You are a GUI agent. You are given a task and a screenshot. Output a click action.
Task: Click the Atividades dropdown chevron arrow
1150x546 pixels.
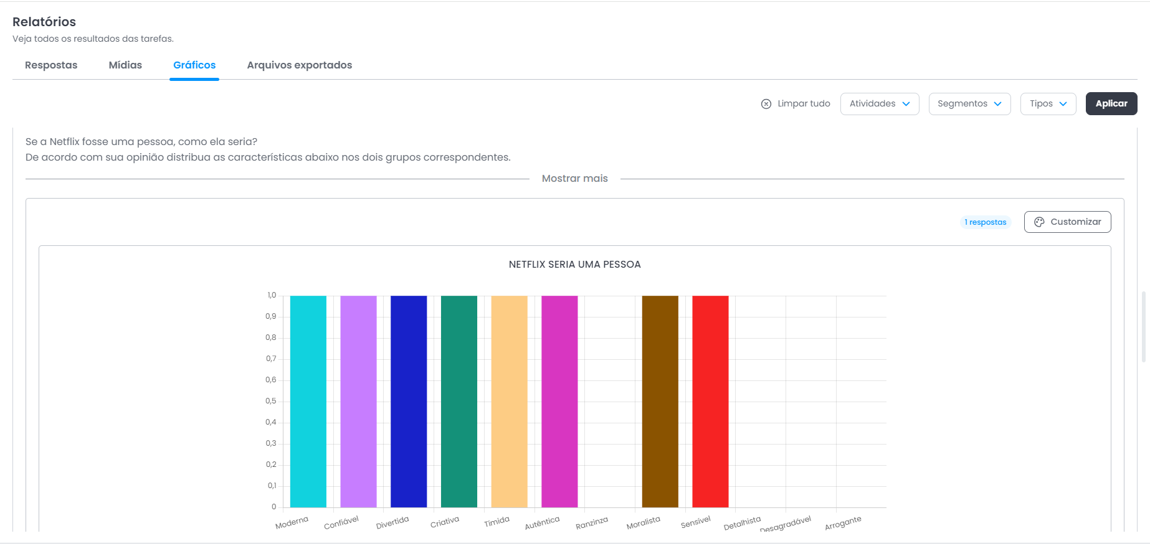(906, 104)
